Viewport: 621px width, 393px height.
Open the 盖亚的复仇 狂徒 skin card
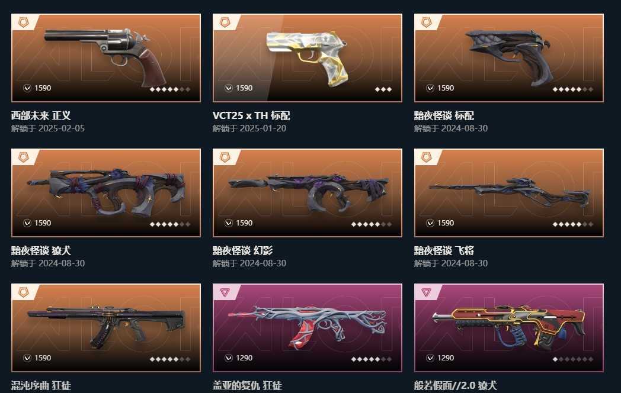(x=308, y=328)
